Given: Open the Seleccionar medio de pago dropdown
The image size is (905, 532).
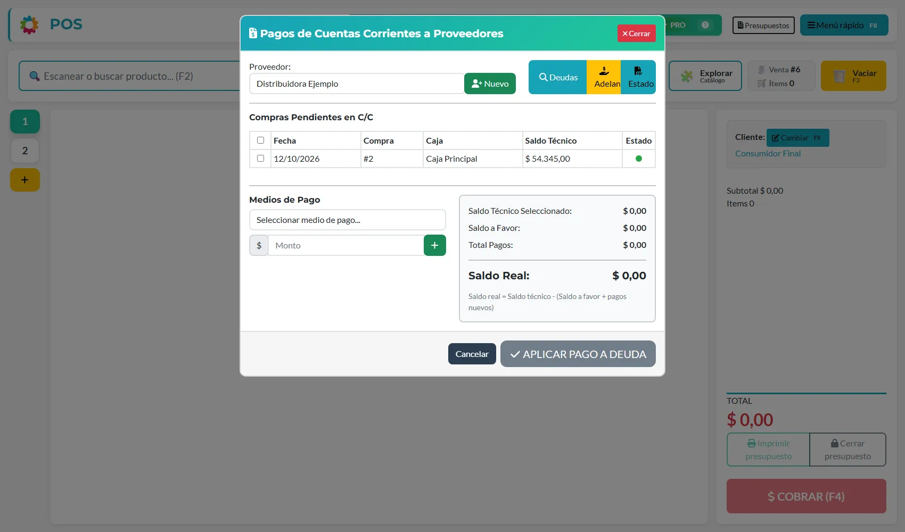Looking at the screenshot, I should (348, 220).
